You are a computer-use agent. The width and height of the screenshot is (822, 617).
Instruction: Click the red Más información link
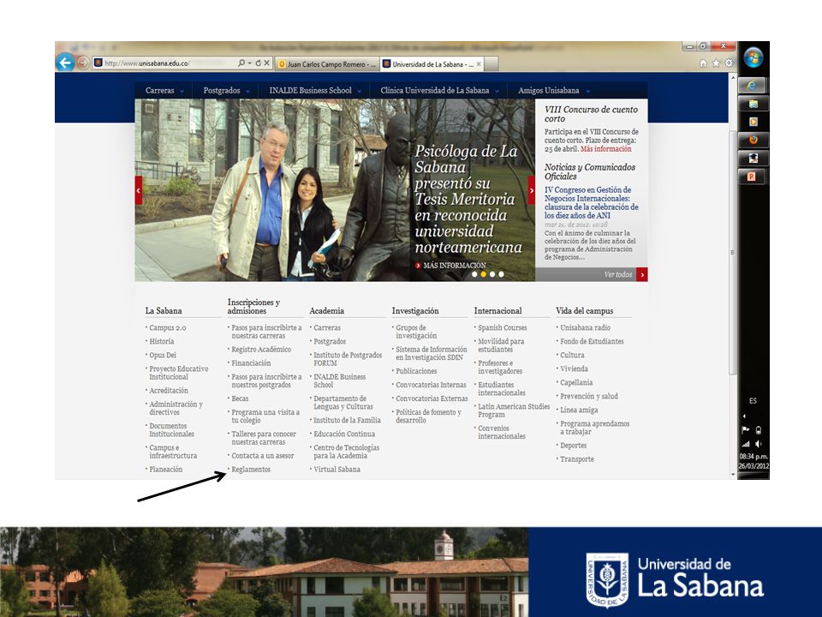(x=606, y=149)
